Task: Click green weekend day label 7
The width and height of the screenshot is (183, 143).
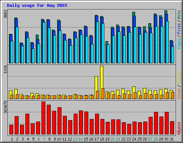Action: pyautogui.click(x=44, y=139)
